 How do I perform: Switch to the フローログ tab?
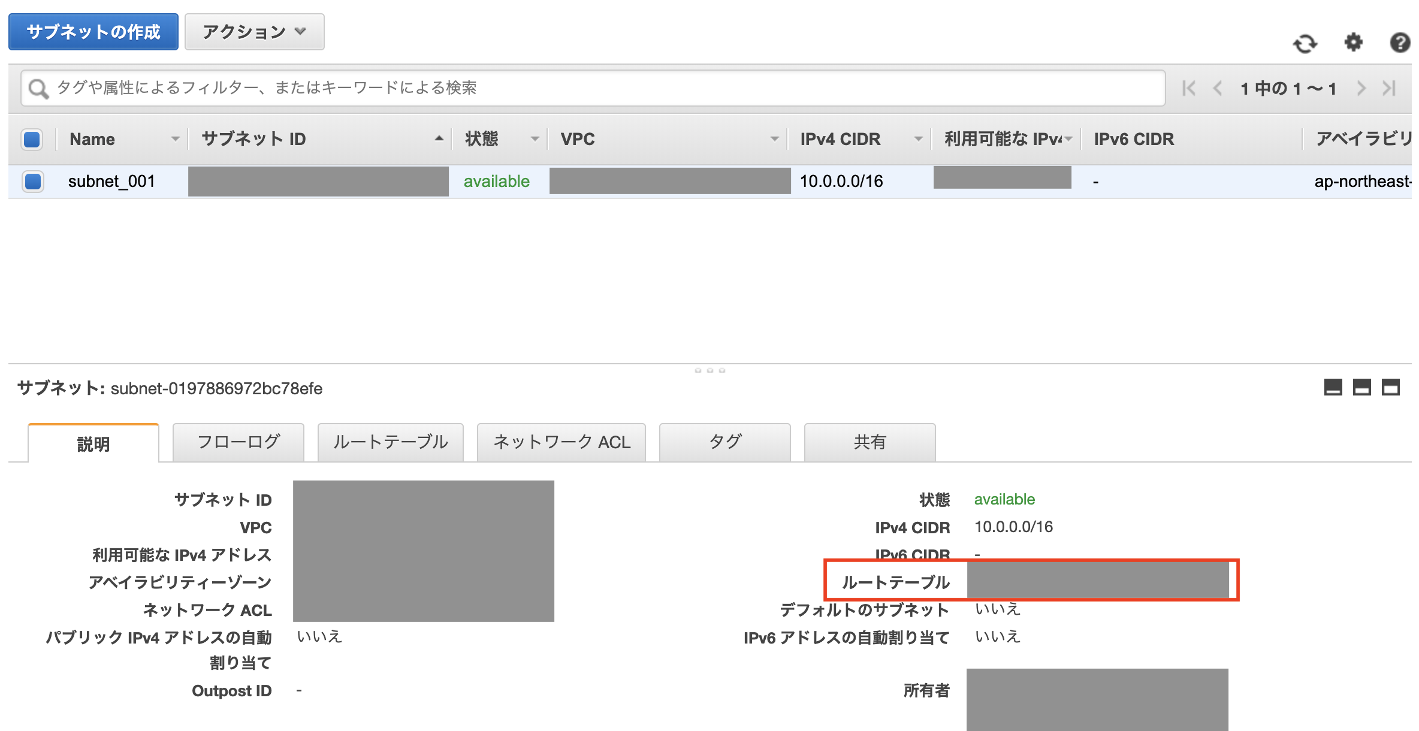point(238,442)
